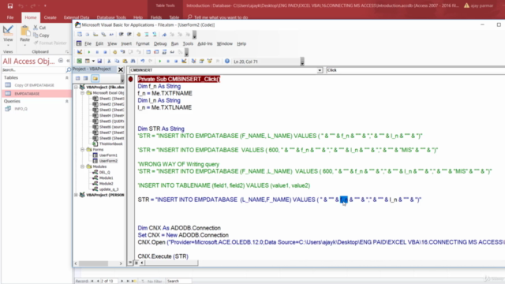Image resolution: width=505 pixels, height=284 pixels.
Task: Click the Paste icon in VBA standard toolbar
Action: tap(125, 62)
